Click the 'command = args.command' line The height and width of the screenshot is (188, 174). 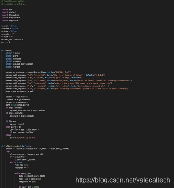[x=18, y=99]
